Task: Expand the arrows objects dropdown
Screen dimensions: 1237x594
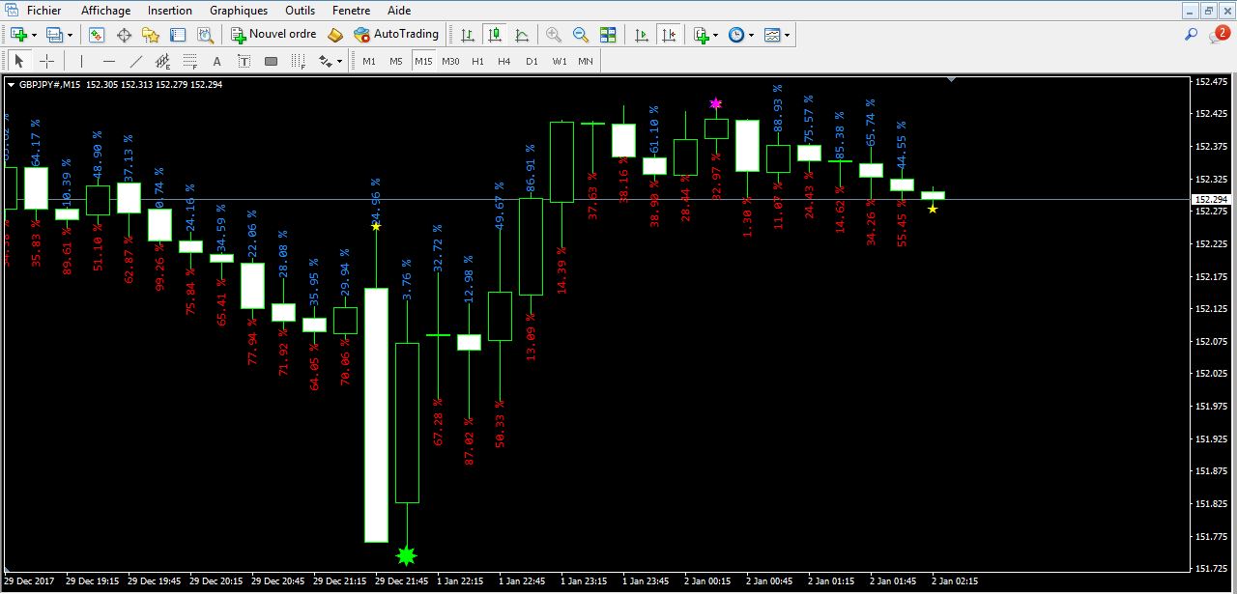Action: (x=340, y=62)
